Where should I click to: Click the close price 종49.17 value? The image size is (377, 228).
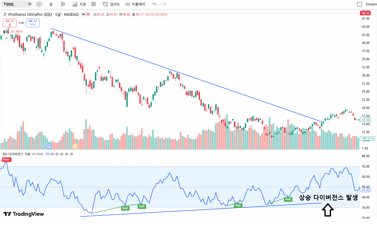pos(138,15)
